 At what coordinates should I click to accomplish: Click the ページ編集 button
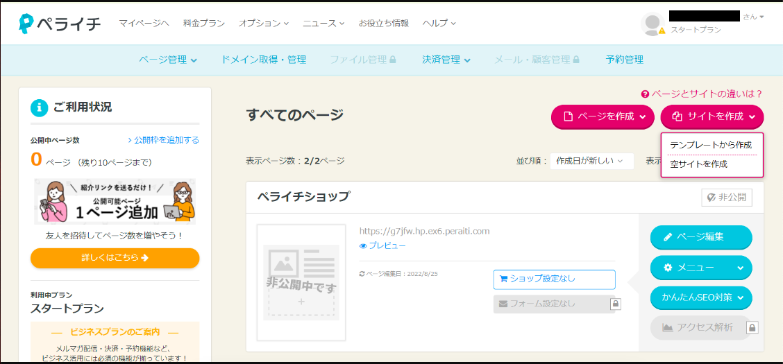tap(701, 237)
